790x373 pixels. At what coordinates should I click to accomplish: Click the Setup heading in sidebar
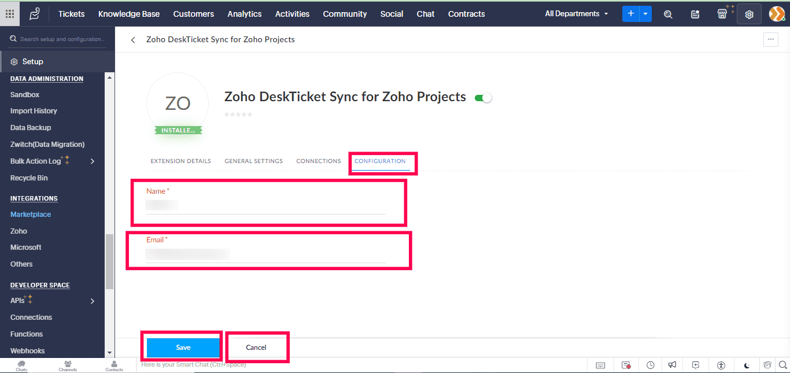pos(32,61)
